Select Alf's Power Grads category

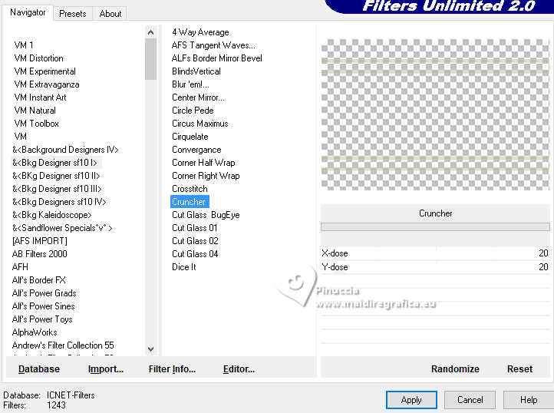[x=45, y=294]
